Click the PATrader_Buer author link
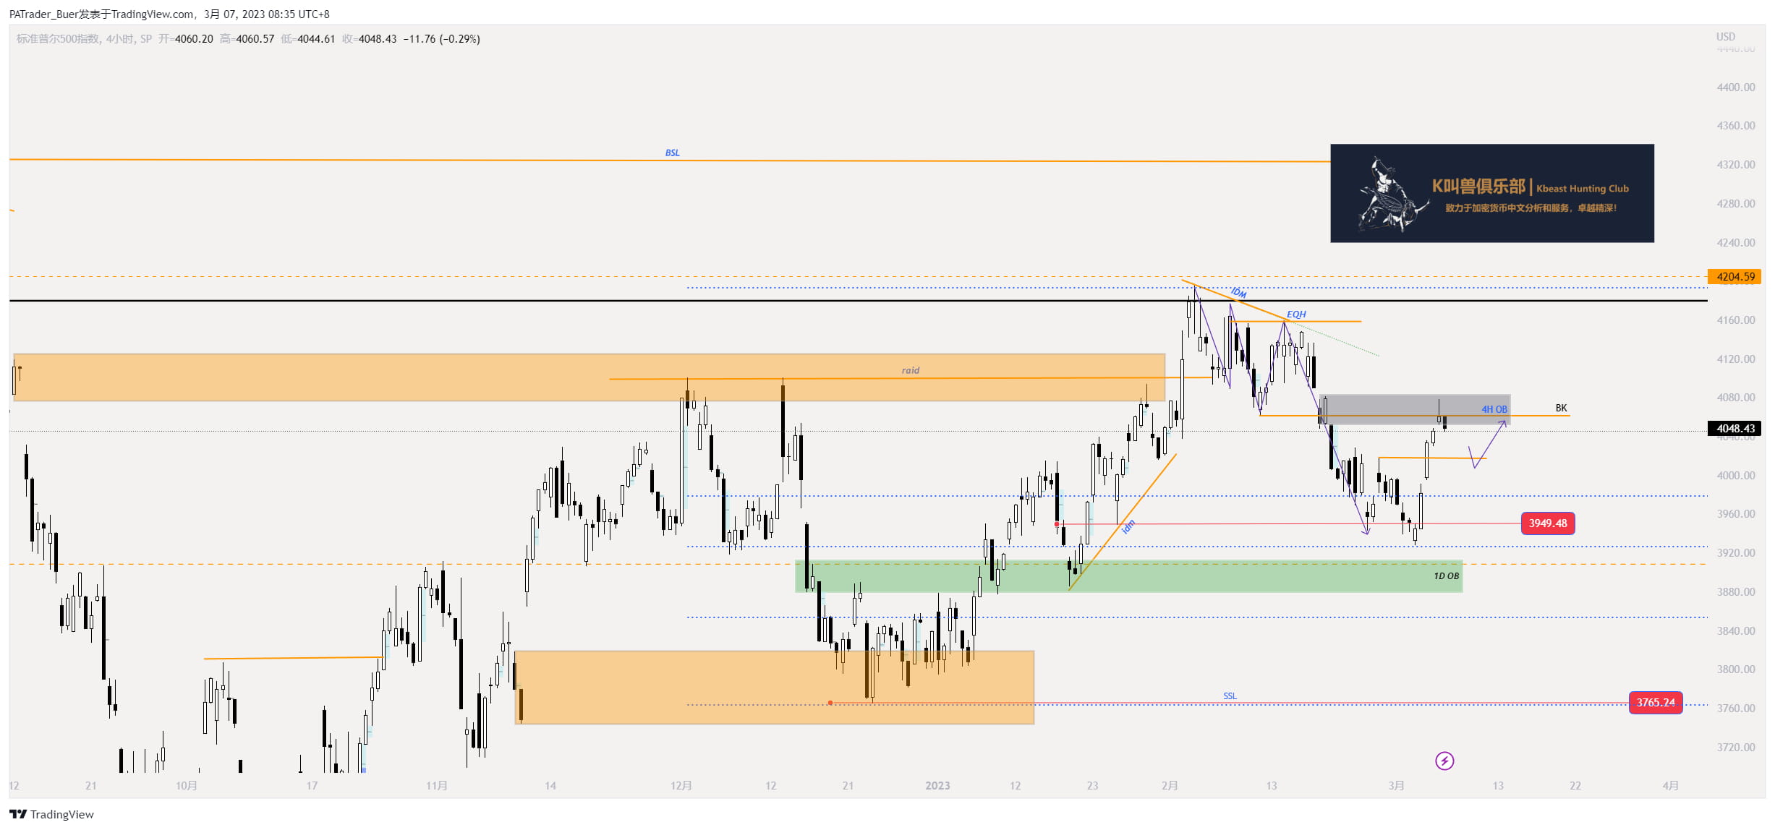Screen dimensions: 1775x830 pyautogui.click(x=43, y=14)
